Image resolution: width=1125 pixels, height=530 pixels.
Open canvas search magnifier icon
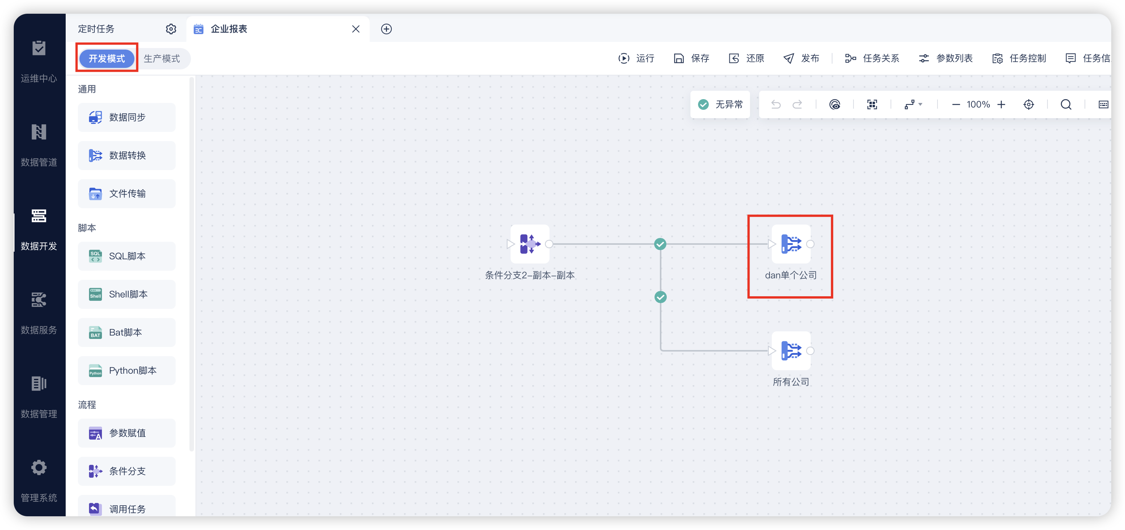1065,104
